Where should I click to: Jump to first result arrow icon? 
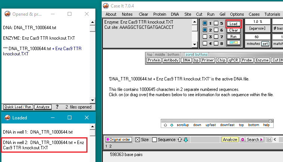(269, 140)
